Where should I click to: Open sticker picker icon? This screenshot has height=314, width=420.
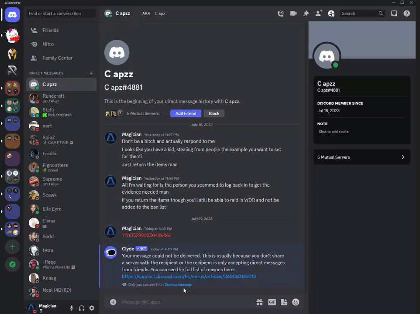tap(284, 302)
